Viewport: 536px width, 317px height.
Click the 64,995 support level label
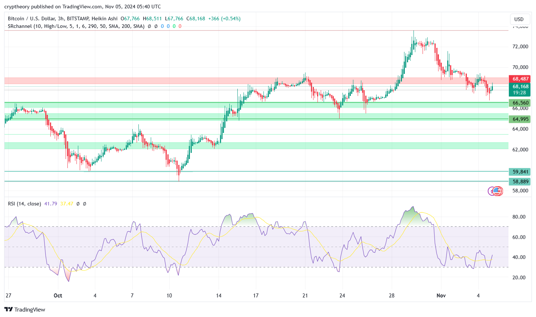[x=520, y=119]
